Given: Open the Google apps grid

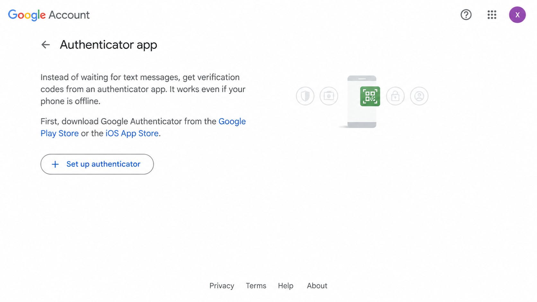Looking at the screenshot, I should click(492, 15).
